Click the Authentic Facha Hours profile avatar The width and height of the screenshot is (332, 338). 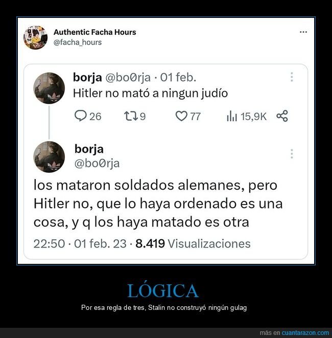click(36, 37)
